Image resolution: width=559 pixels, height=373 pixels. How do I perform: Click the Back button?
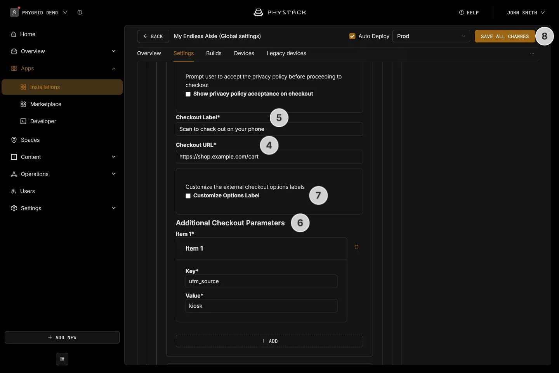(x=153, y=36)
